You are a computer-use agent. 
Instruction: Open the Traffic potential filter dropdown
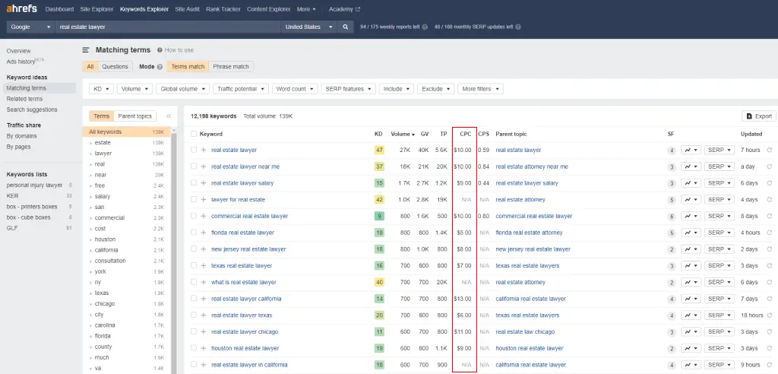click(241, 89)
